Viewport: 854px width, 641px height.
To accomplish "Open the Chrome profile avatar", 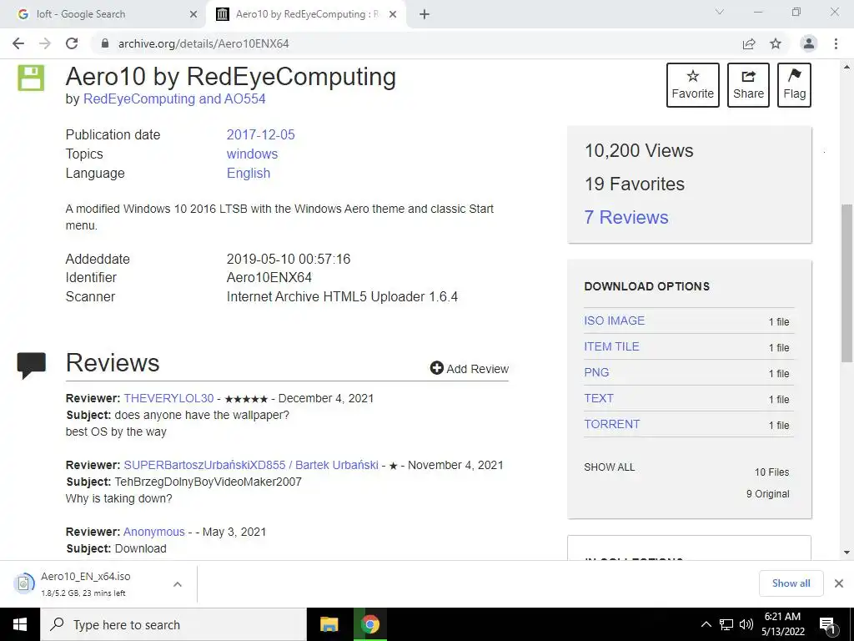I will pyautogui.click(x=809, y=43).
